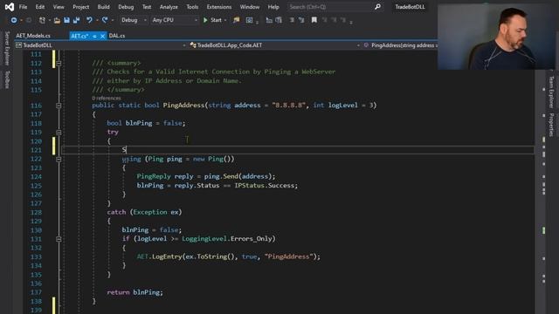Open the Debug menu
Image resolution: width=559 pixels, height=314 pixels.
[126, 7]
